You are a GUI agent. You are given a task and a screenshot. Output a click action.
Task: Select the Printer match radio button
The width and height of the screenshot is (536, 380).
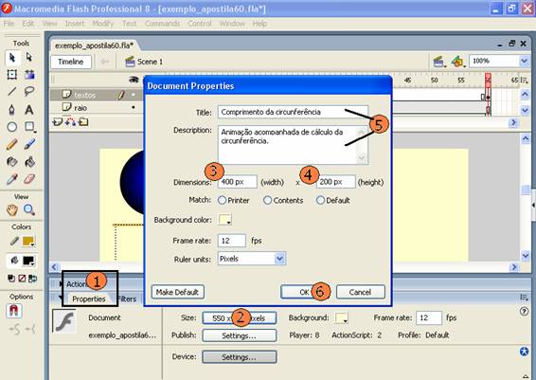point(223,200)
